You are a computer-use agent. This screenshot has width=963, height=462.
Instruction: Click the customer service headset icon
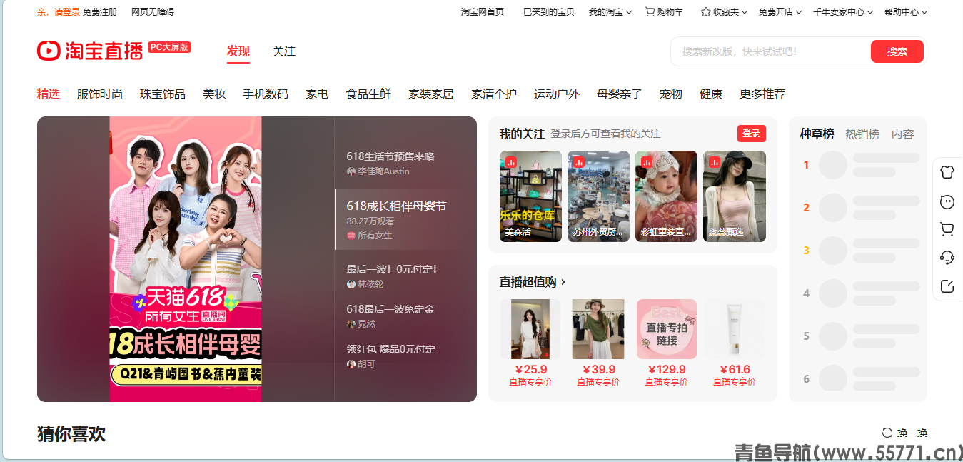[x=947, y=258]
